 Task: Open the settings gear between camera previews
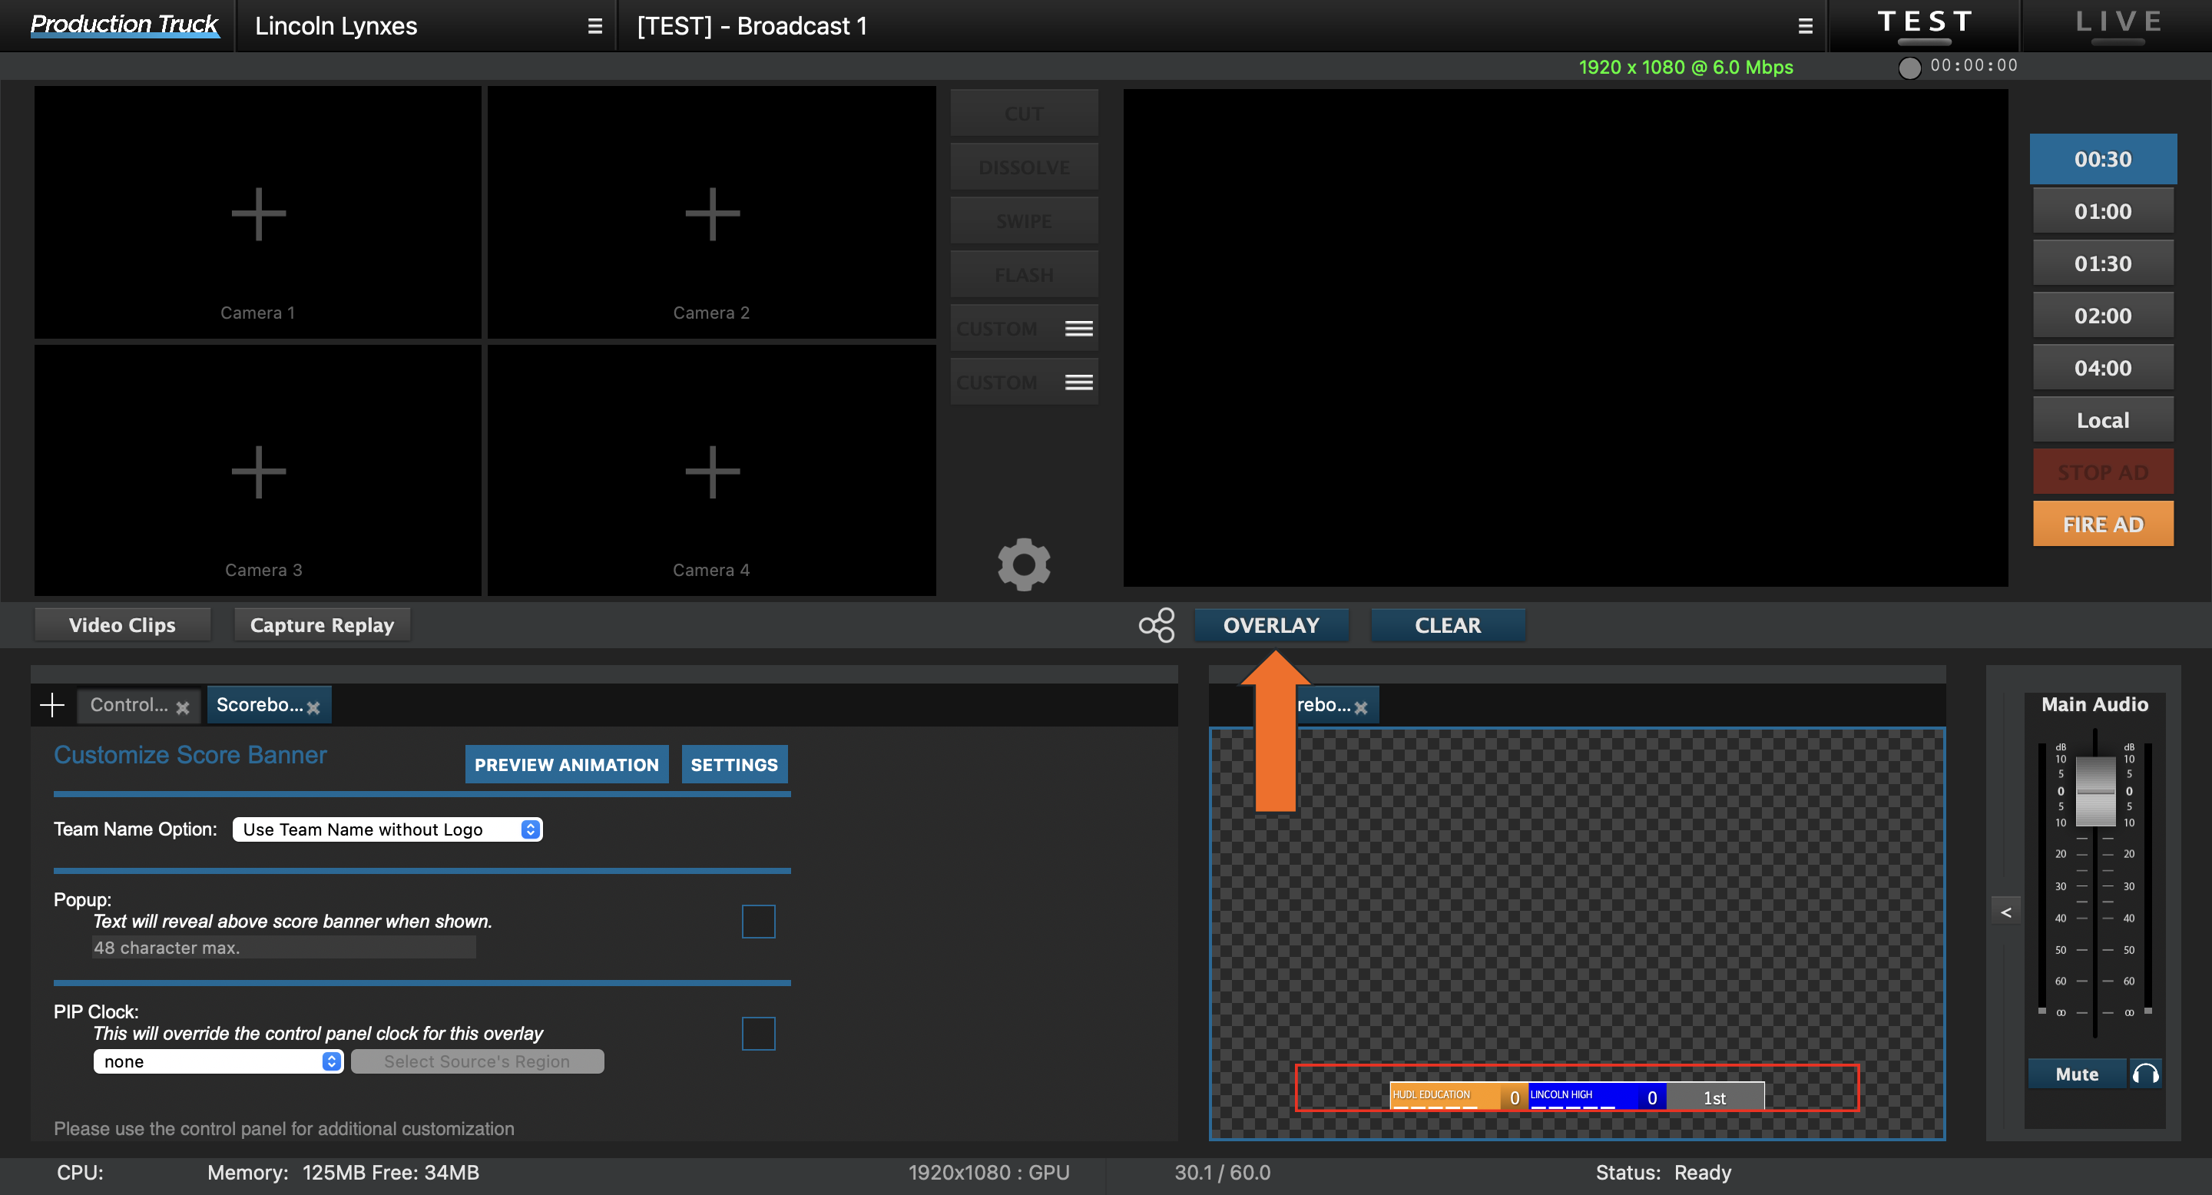(x=1024, y=565)
